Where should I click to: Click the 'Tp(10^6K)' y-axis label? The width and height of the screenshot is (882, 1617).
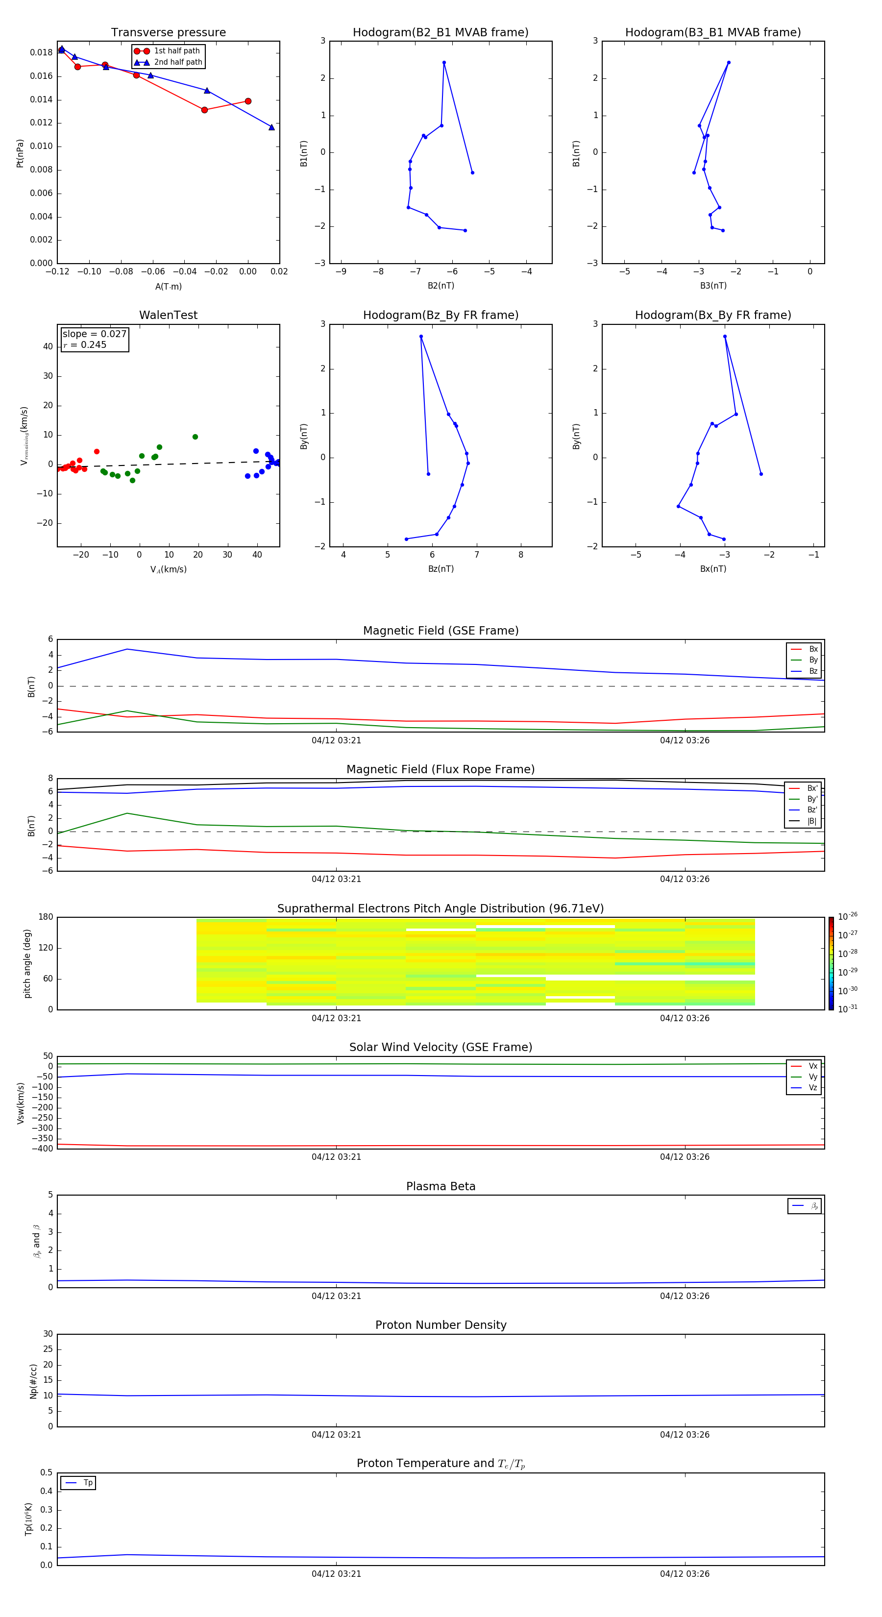[x=28, y=1519]
